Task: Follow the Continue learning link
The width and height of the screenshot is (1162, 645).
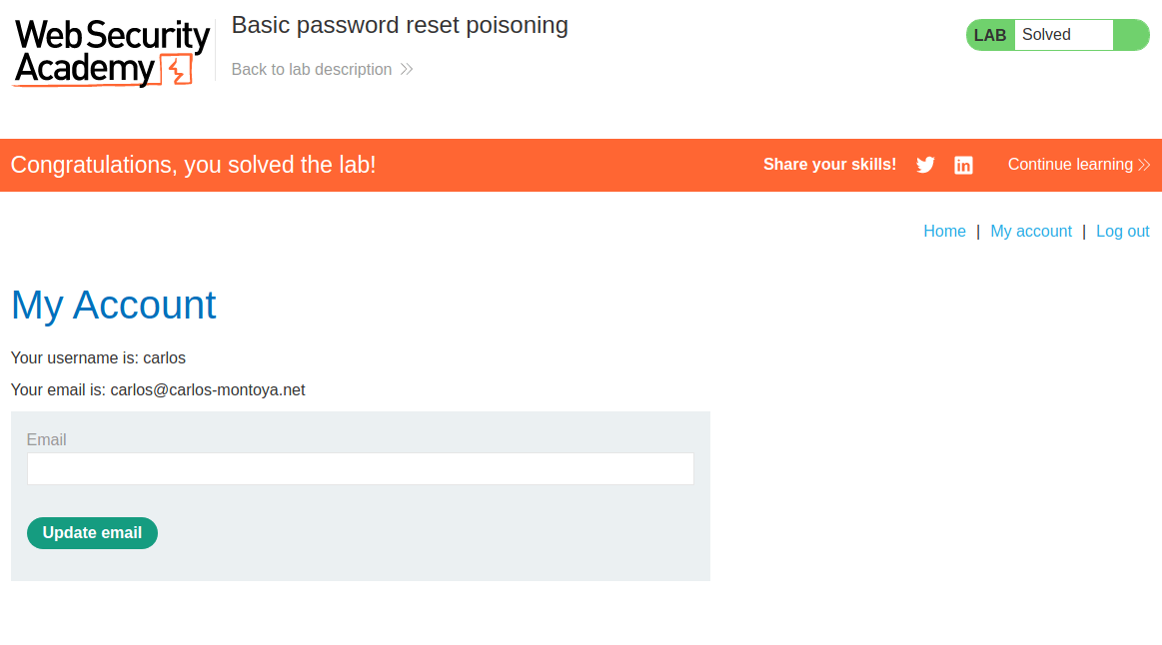Action: coord(1070,165)
